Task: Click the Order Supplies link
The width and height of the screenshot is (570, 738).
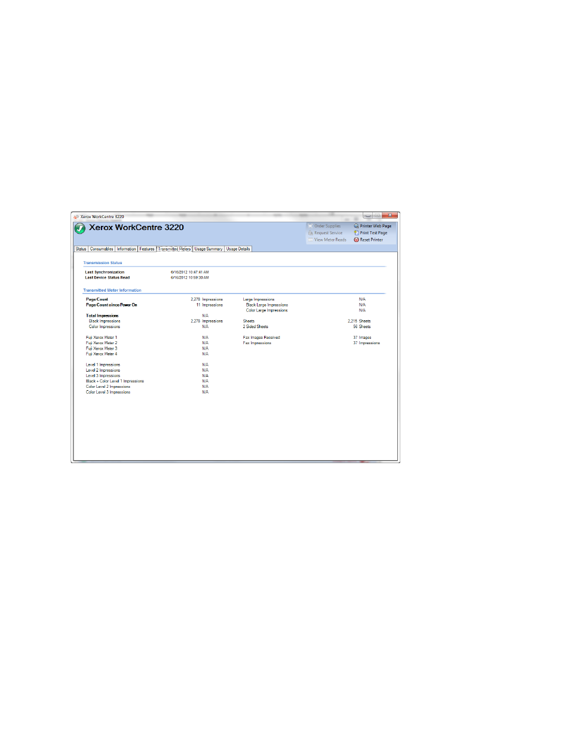Action: (327, 226)
